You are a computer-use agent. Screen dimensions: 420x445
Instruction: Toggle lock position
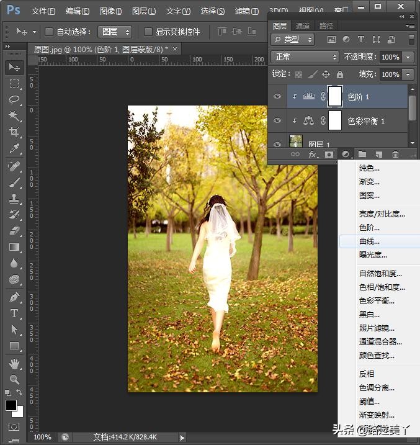[326, 74]
